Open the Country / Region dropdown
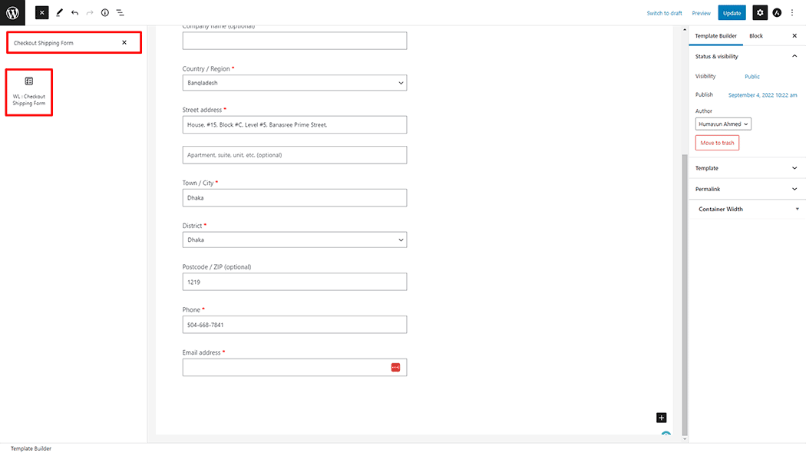This screenshot has width=806, height=453. [295, 83]
